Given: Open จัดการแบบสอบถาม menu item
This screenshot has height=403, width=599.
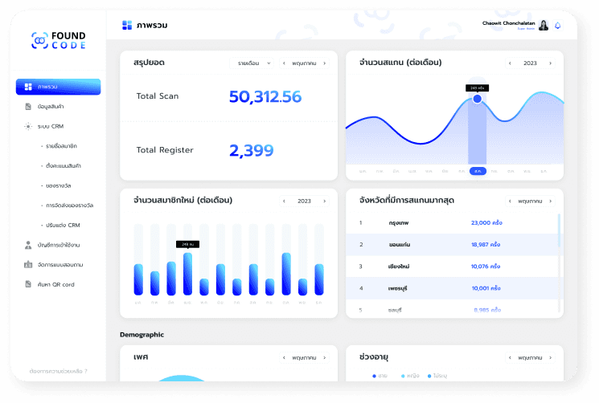Looking at the screenshot, I should pos(58,265).
